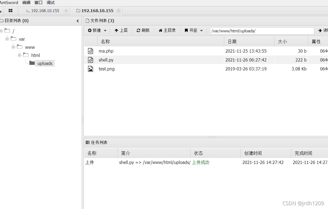Click the 新建 plus button
The image size is (328, 209).
coord(94,30)
